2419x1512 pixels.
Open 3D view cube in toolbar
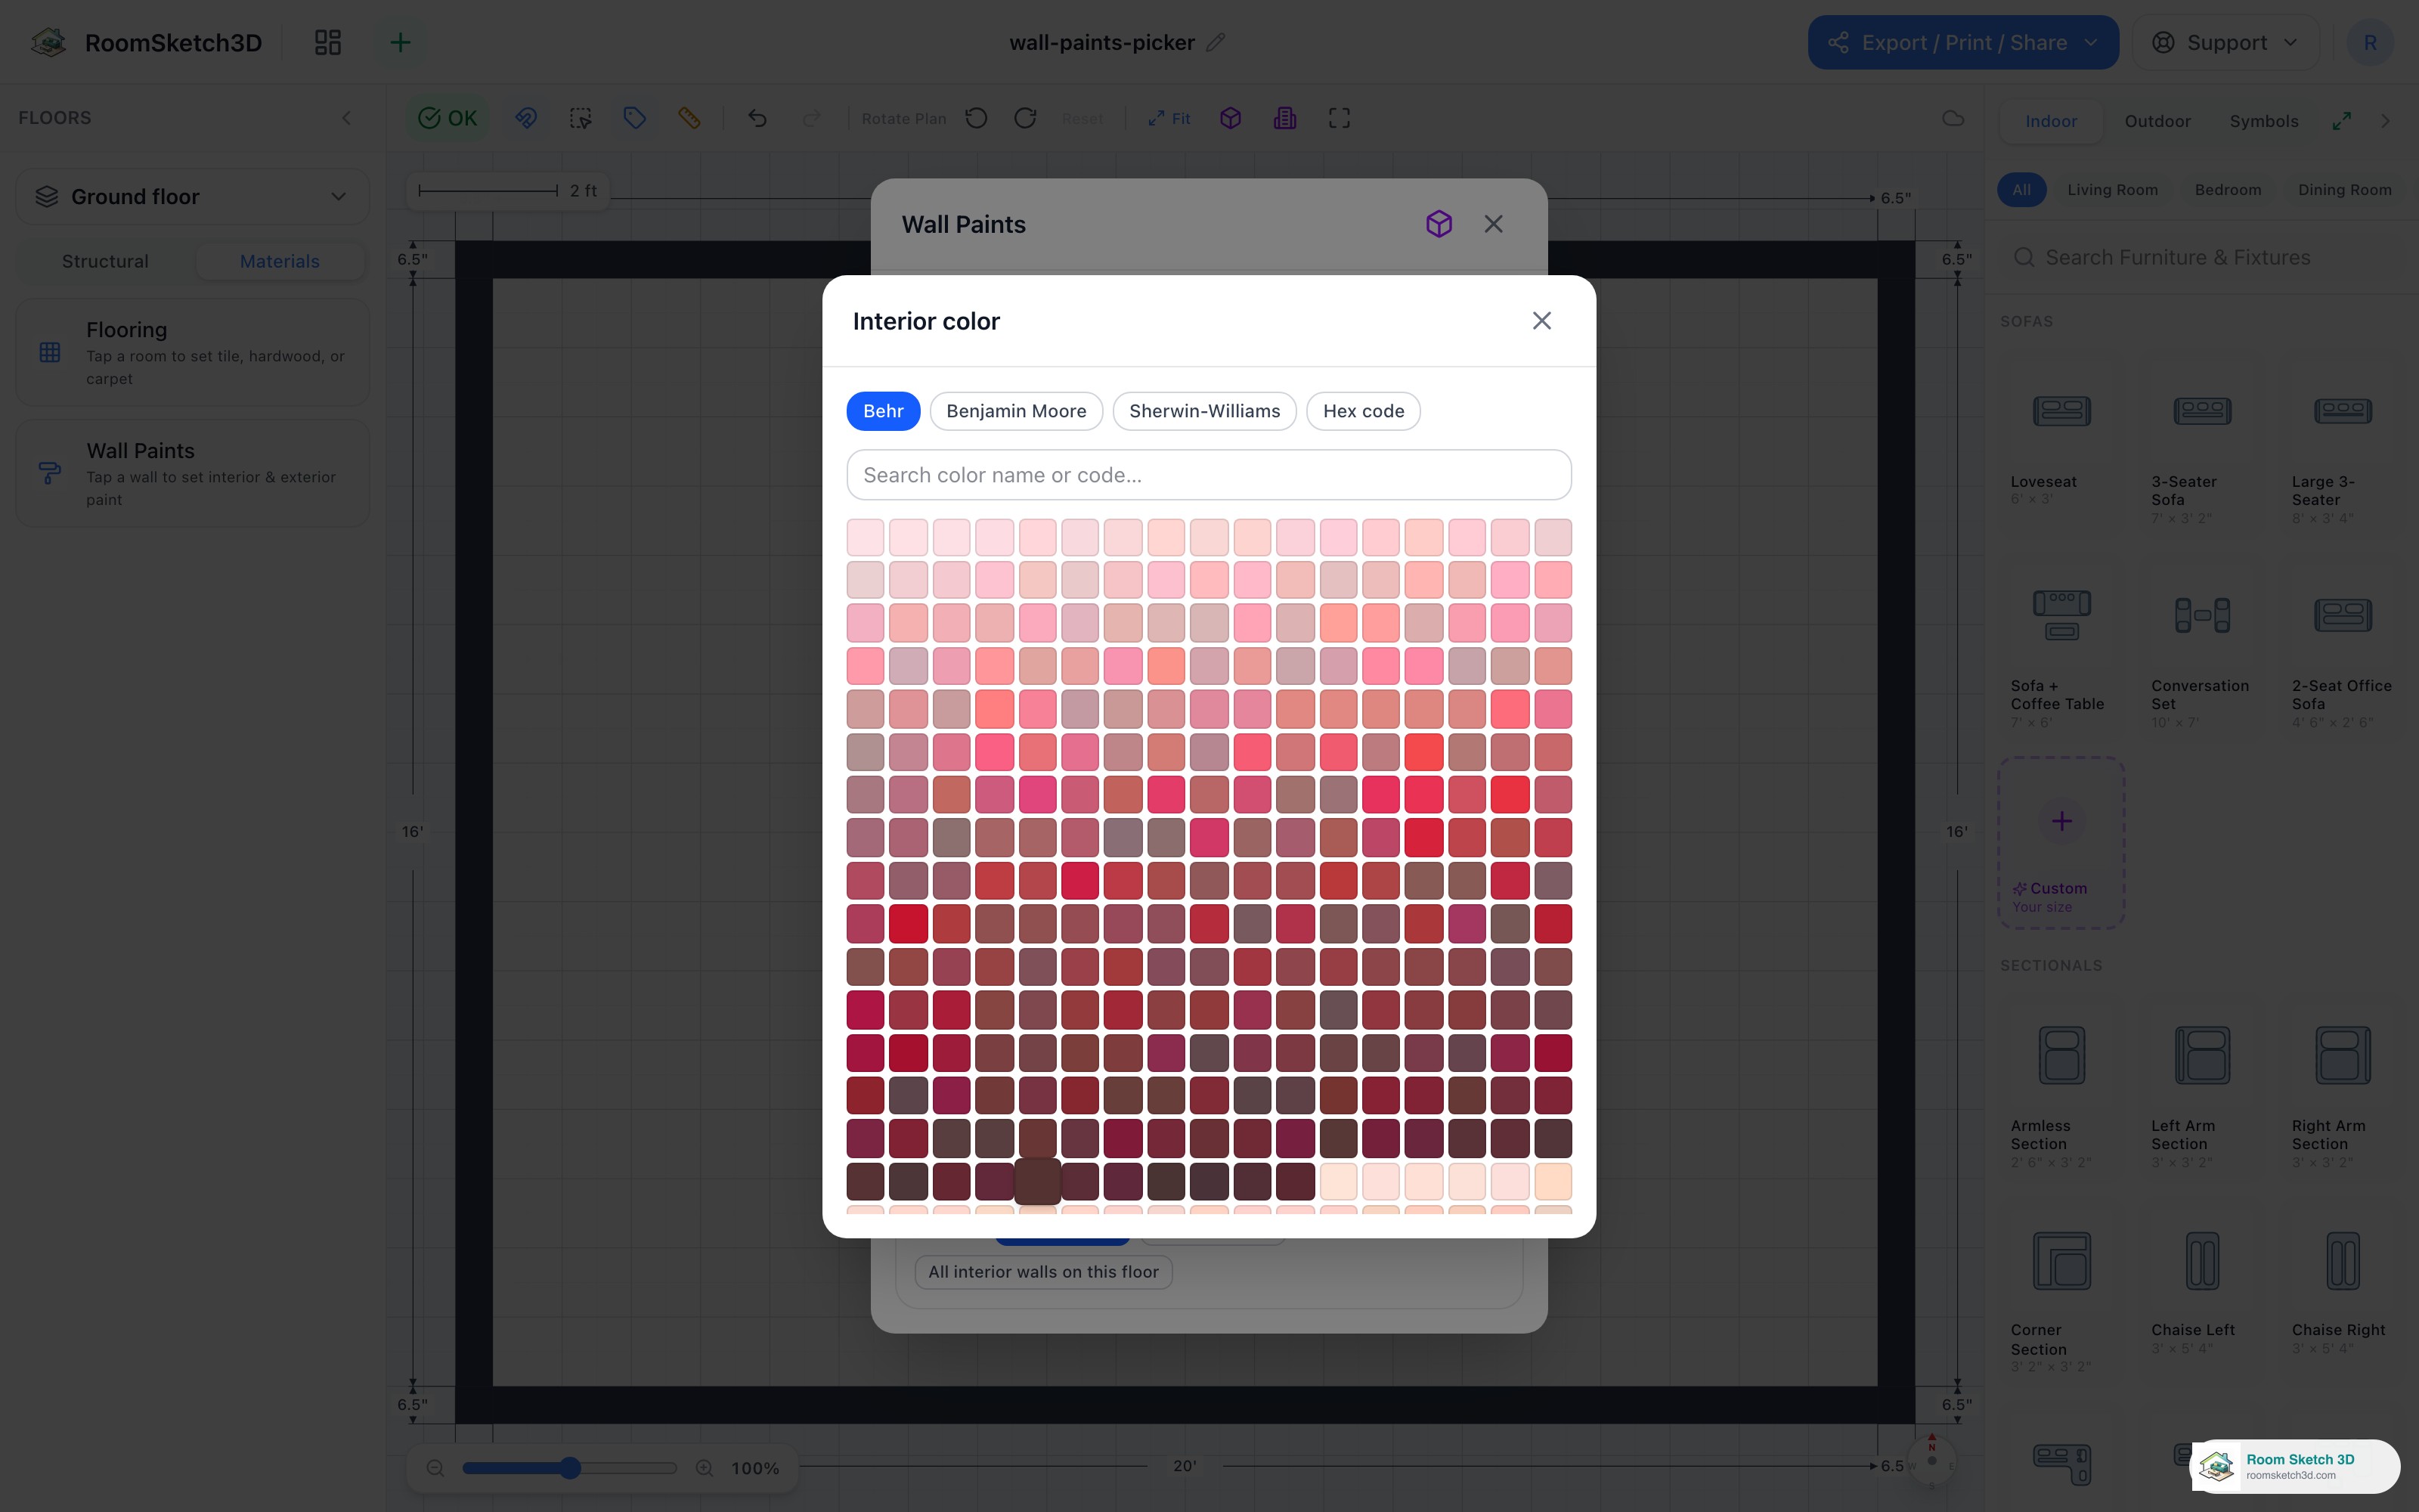pos(1231,118)
